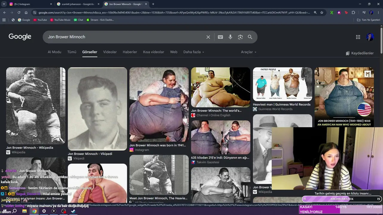Viewport: 383px width, 215px height.
Task: Open the Chrome profile avatar in the toolbar
Action: (371, 13)
